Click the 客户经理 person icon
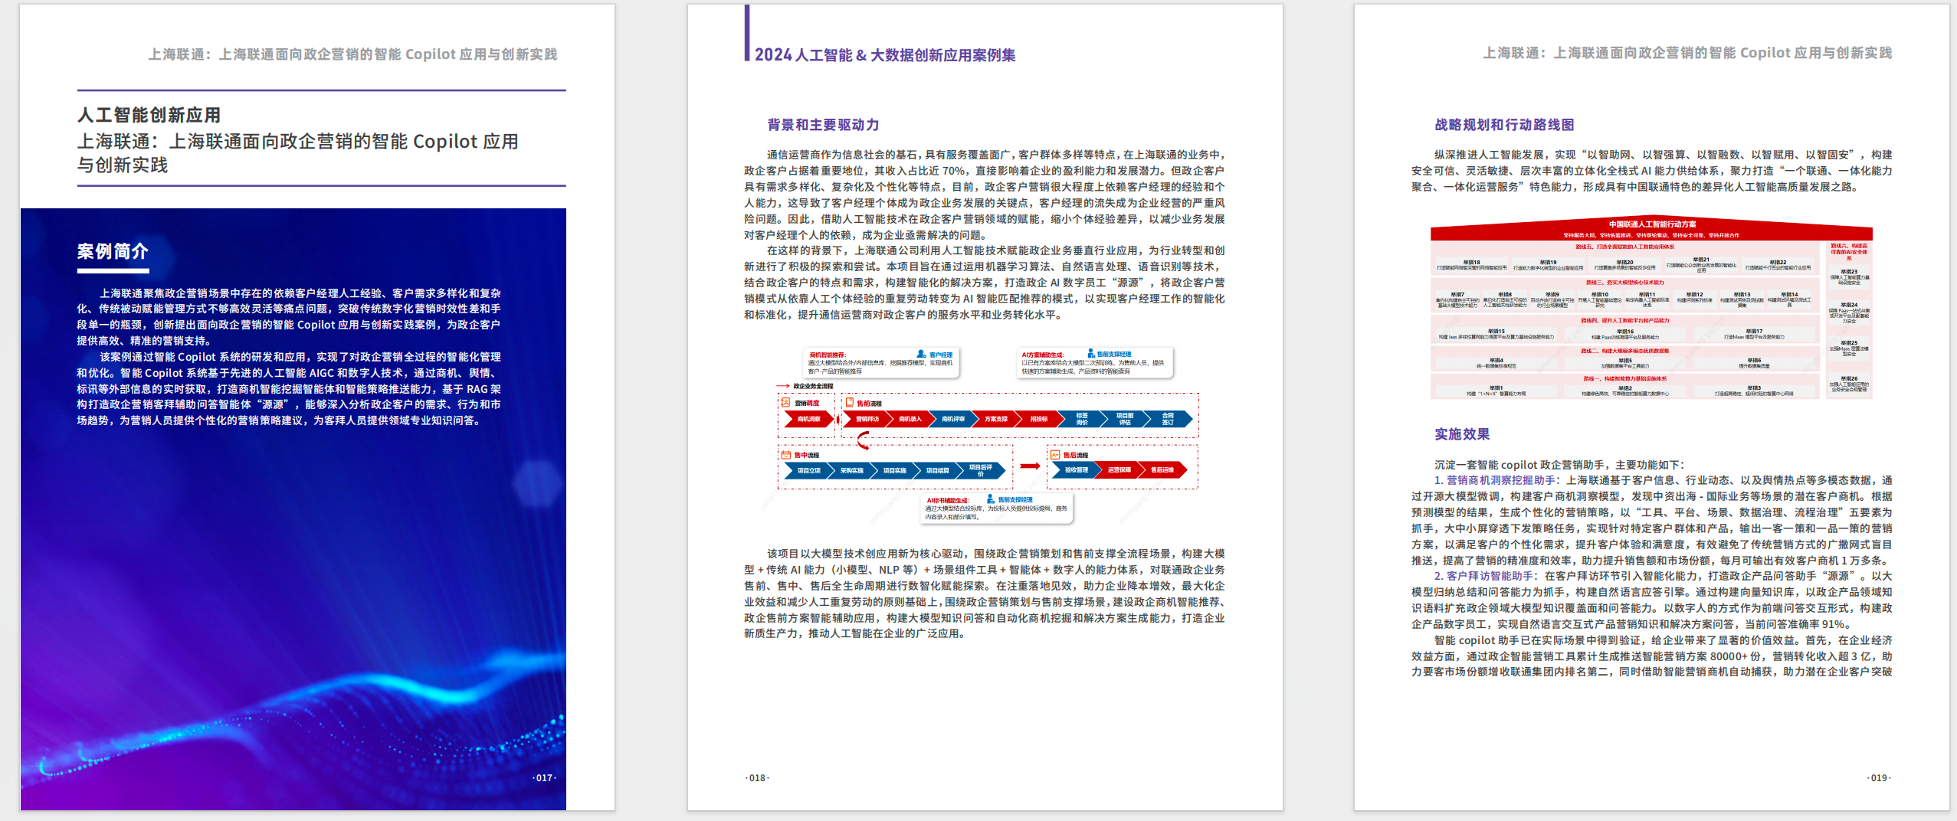The height and width of the screenshot is (821, 1957). (921, 354)
